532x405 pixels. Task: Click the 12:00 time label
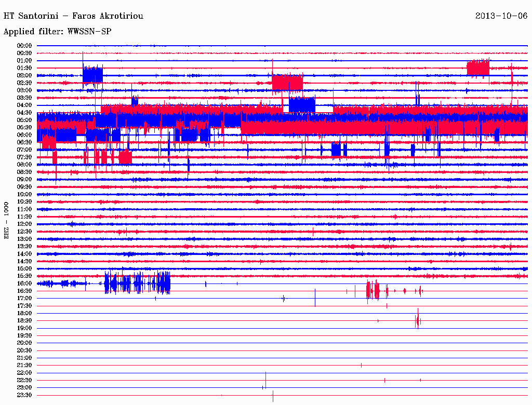[x=24, y=224]
